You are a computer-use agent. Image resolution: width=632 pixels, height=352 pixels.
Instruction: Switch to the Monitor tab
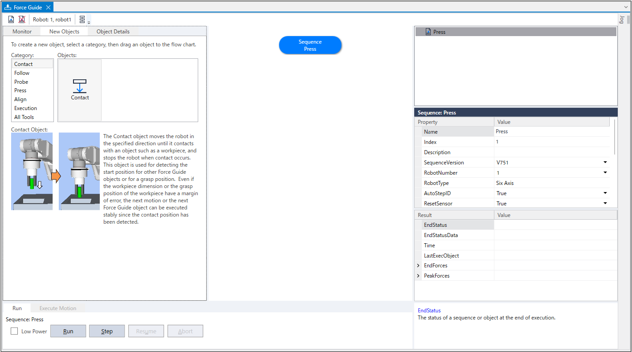click(x=22, y=32)
